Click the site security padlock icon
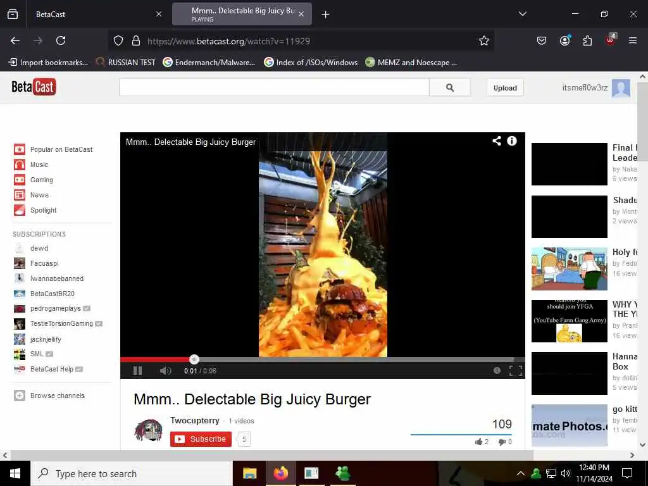This screenshot has height=486, width=648. coord(135,40)
